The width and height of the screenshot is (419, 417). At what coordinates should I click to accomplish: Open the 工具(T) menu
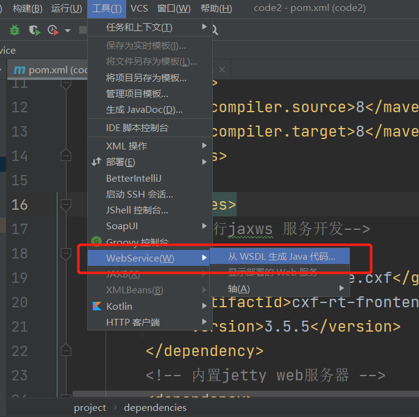[107, 9]
